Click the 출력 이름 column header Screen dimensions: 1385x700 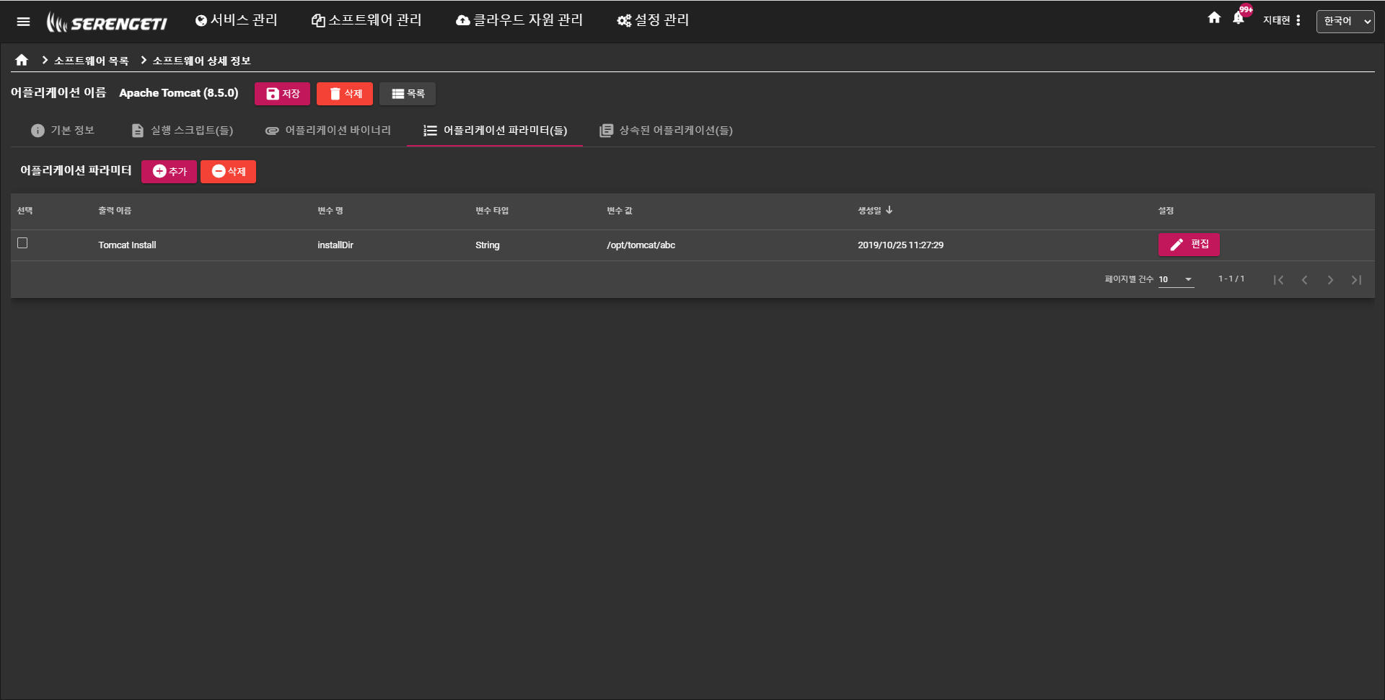click(x=115, y=211)
